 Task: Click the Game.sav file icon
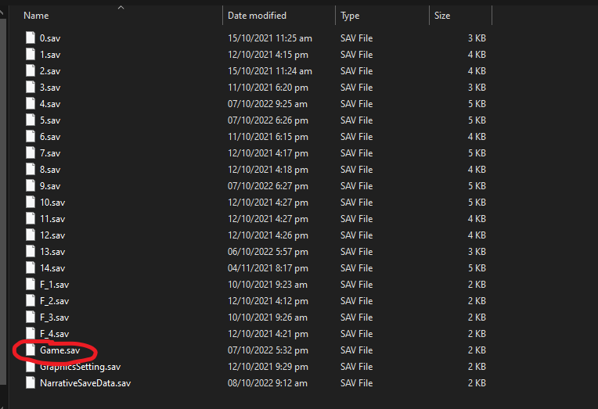[x=31, y=350]
